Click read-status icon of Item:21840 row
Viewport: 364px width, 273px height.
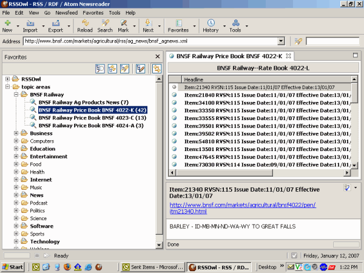[x=174, y=95]
